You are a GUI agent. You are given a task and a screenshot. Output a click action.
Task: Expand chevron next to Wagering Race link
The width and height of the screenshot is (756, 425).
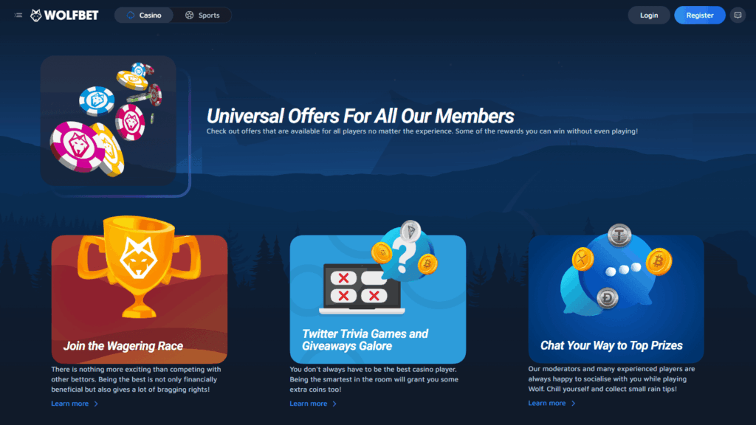pos(96,404)
